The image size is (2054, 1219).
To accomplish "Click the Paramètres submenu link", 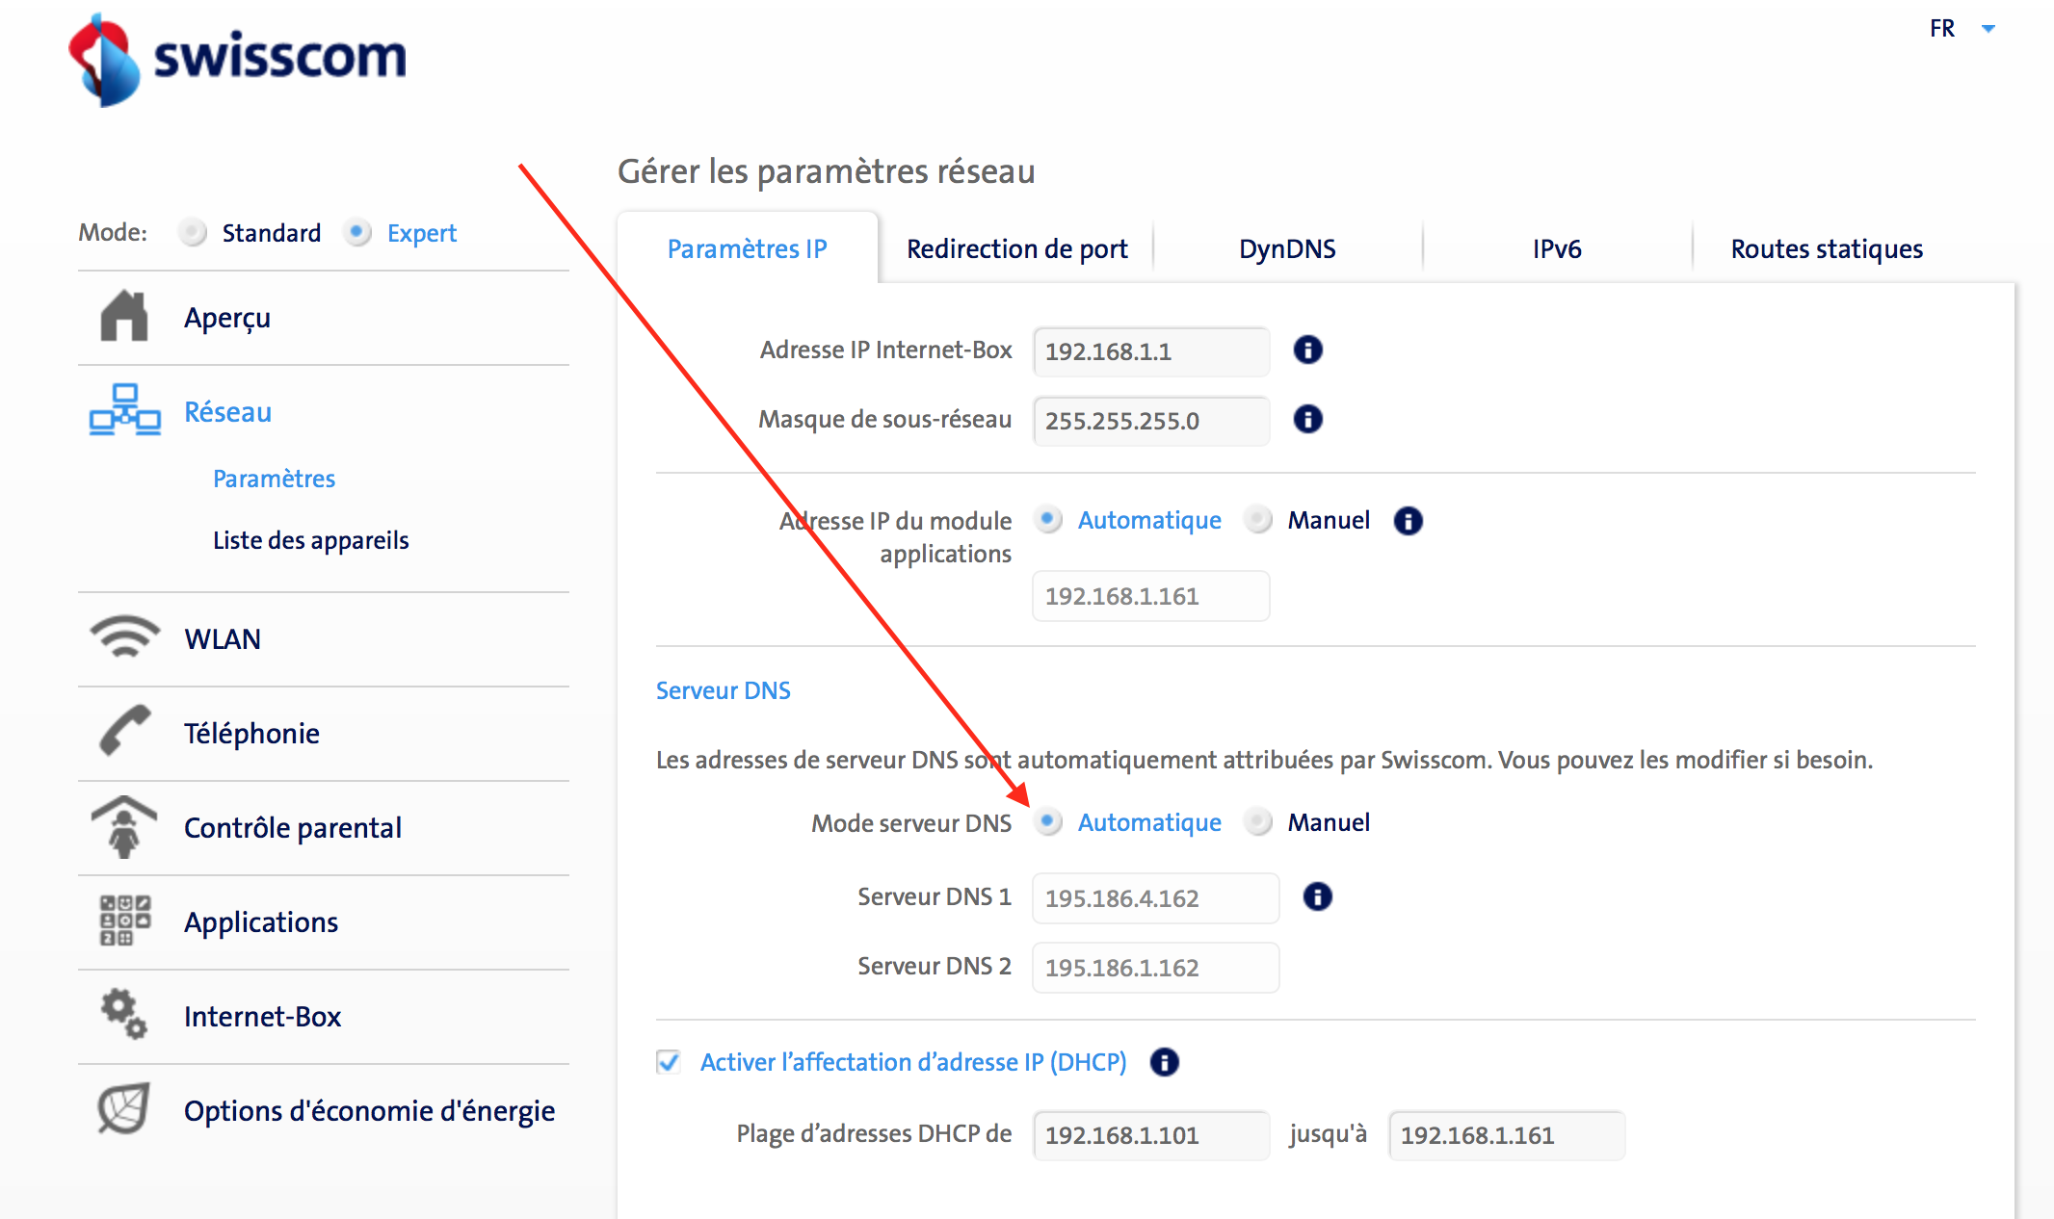I will point(274,479).
